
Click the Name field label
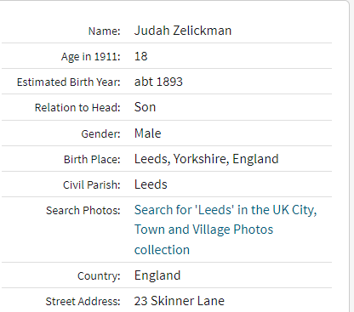coord(105,31)
